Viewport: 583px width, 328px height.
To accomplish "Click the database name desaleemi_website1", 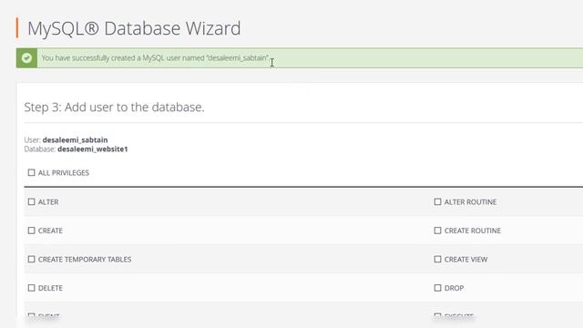I will 93,149.
